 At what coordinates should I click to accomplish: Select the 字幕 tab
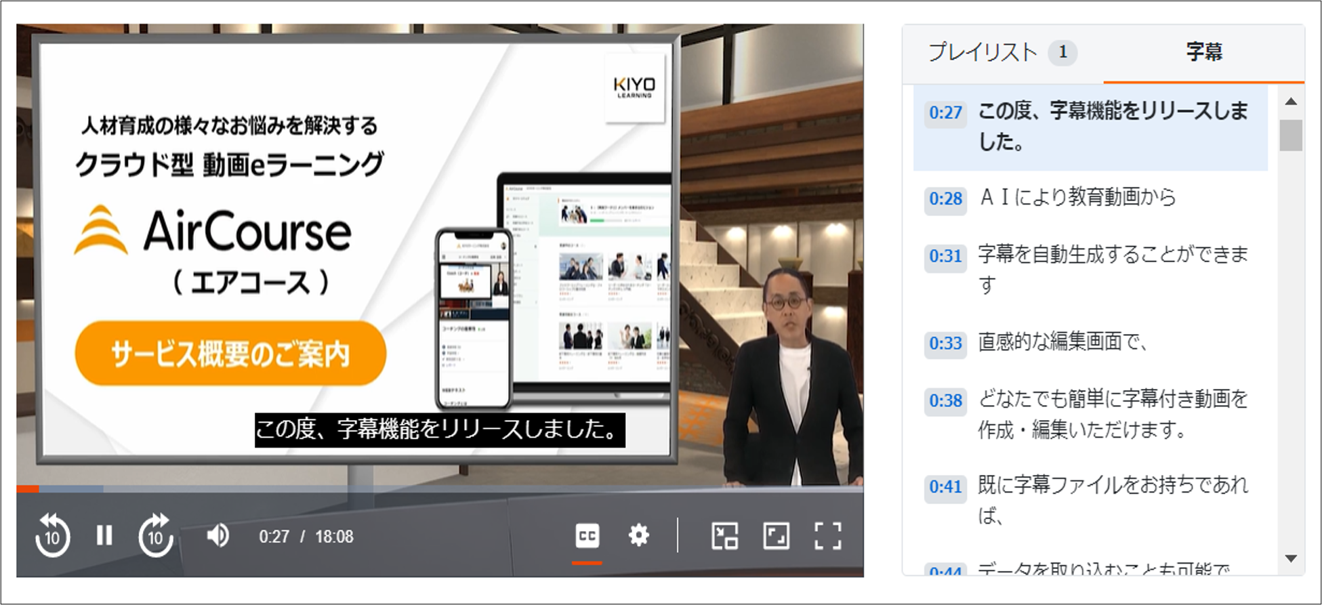tap(1204, 52)
